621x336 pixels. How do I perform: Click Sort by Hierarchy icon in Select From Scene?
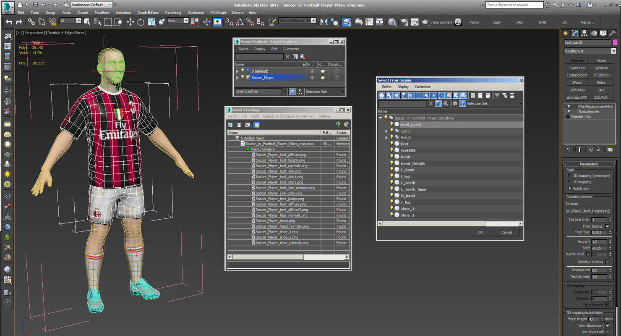point(462,103)
